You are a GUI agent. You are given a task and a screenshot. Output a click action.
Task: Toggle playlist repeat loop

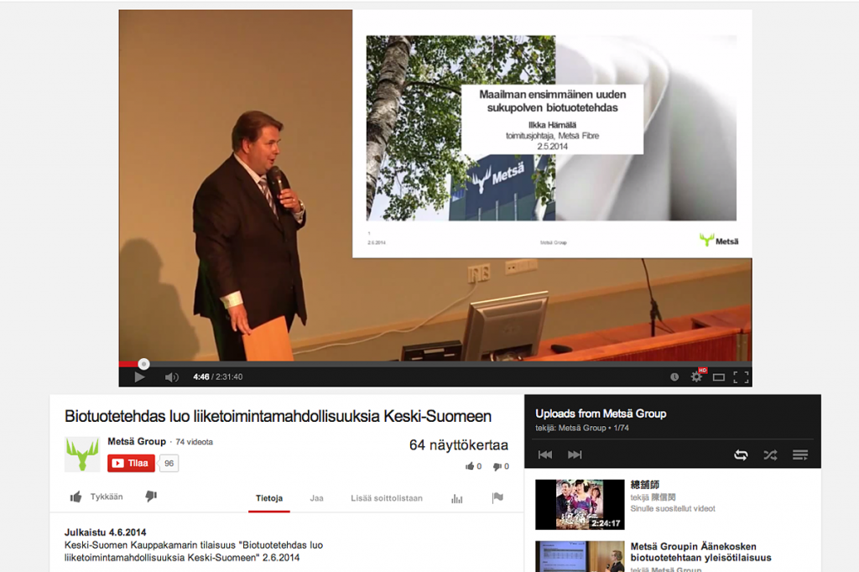(741, 455)
